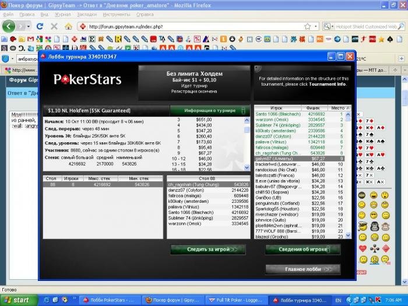Insert the black club emoticon
Viewport: 408px width, 306px height.
click(374, 248)
